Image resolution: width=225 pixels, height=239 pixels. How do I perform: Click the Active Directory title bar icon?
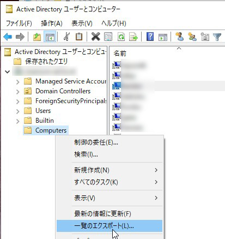pyautogui.click(x=9, y=9)
